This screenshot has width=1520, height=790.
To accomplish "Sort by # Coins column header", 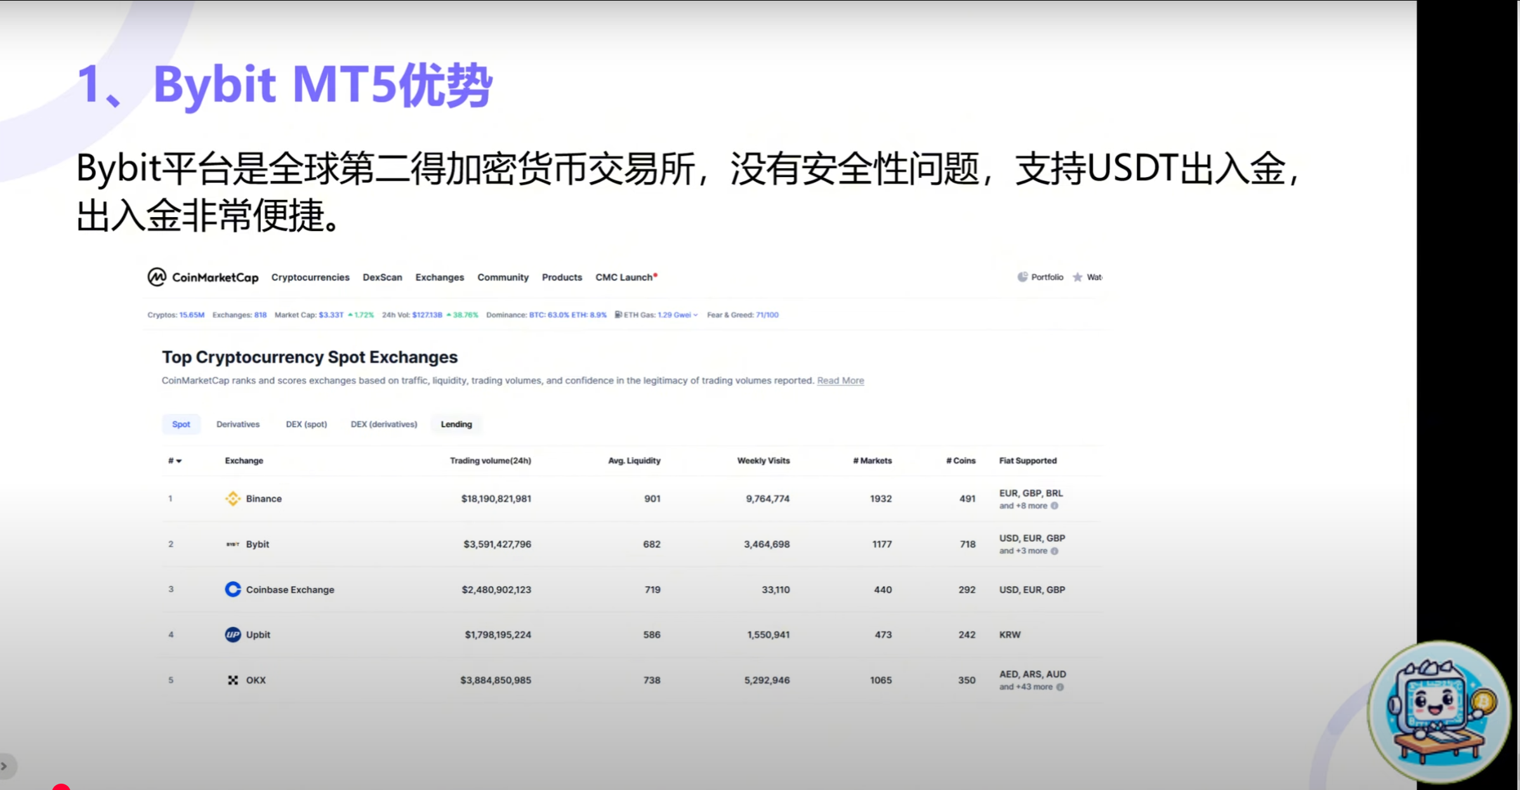I will [961, 461].
